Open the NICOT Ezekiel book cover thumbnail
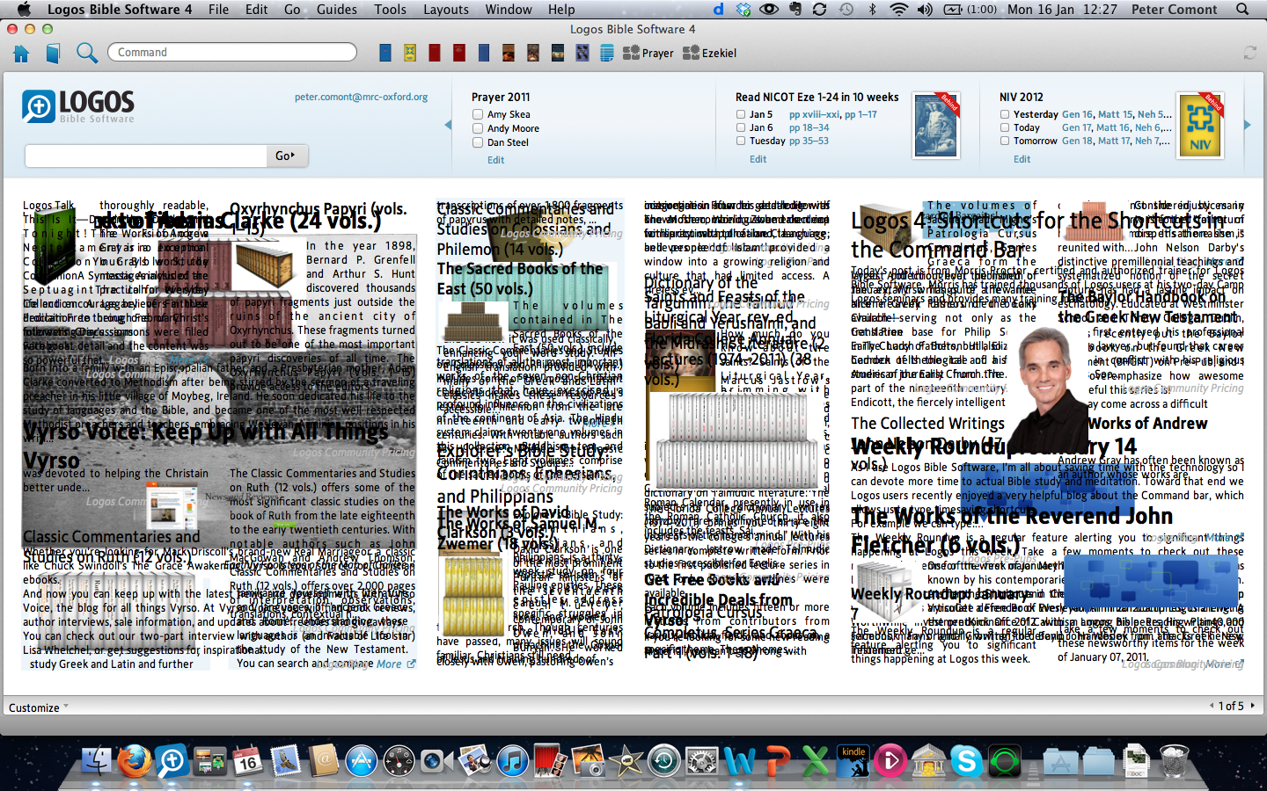This screenshot has height=791, width=1267. coord(936,126)
